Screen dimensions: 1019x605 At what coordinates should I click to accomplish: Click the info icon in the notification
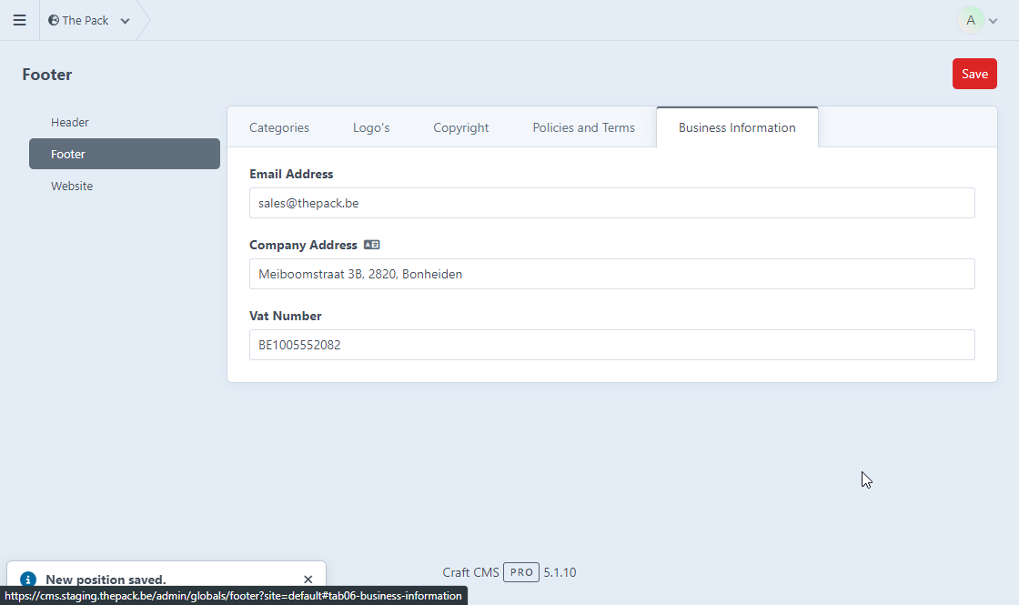click(x=28, y=580)
